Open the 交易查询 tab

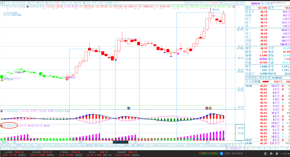click(25, 148)
